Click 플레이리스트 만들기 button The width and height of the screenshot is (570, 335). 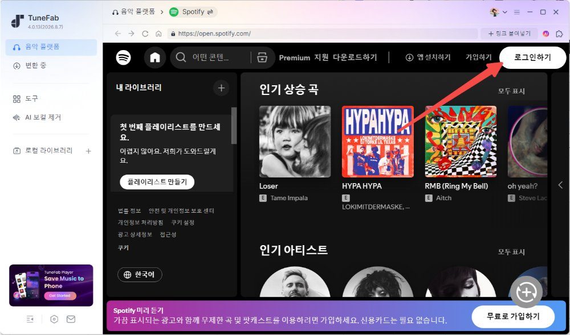157,181
